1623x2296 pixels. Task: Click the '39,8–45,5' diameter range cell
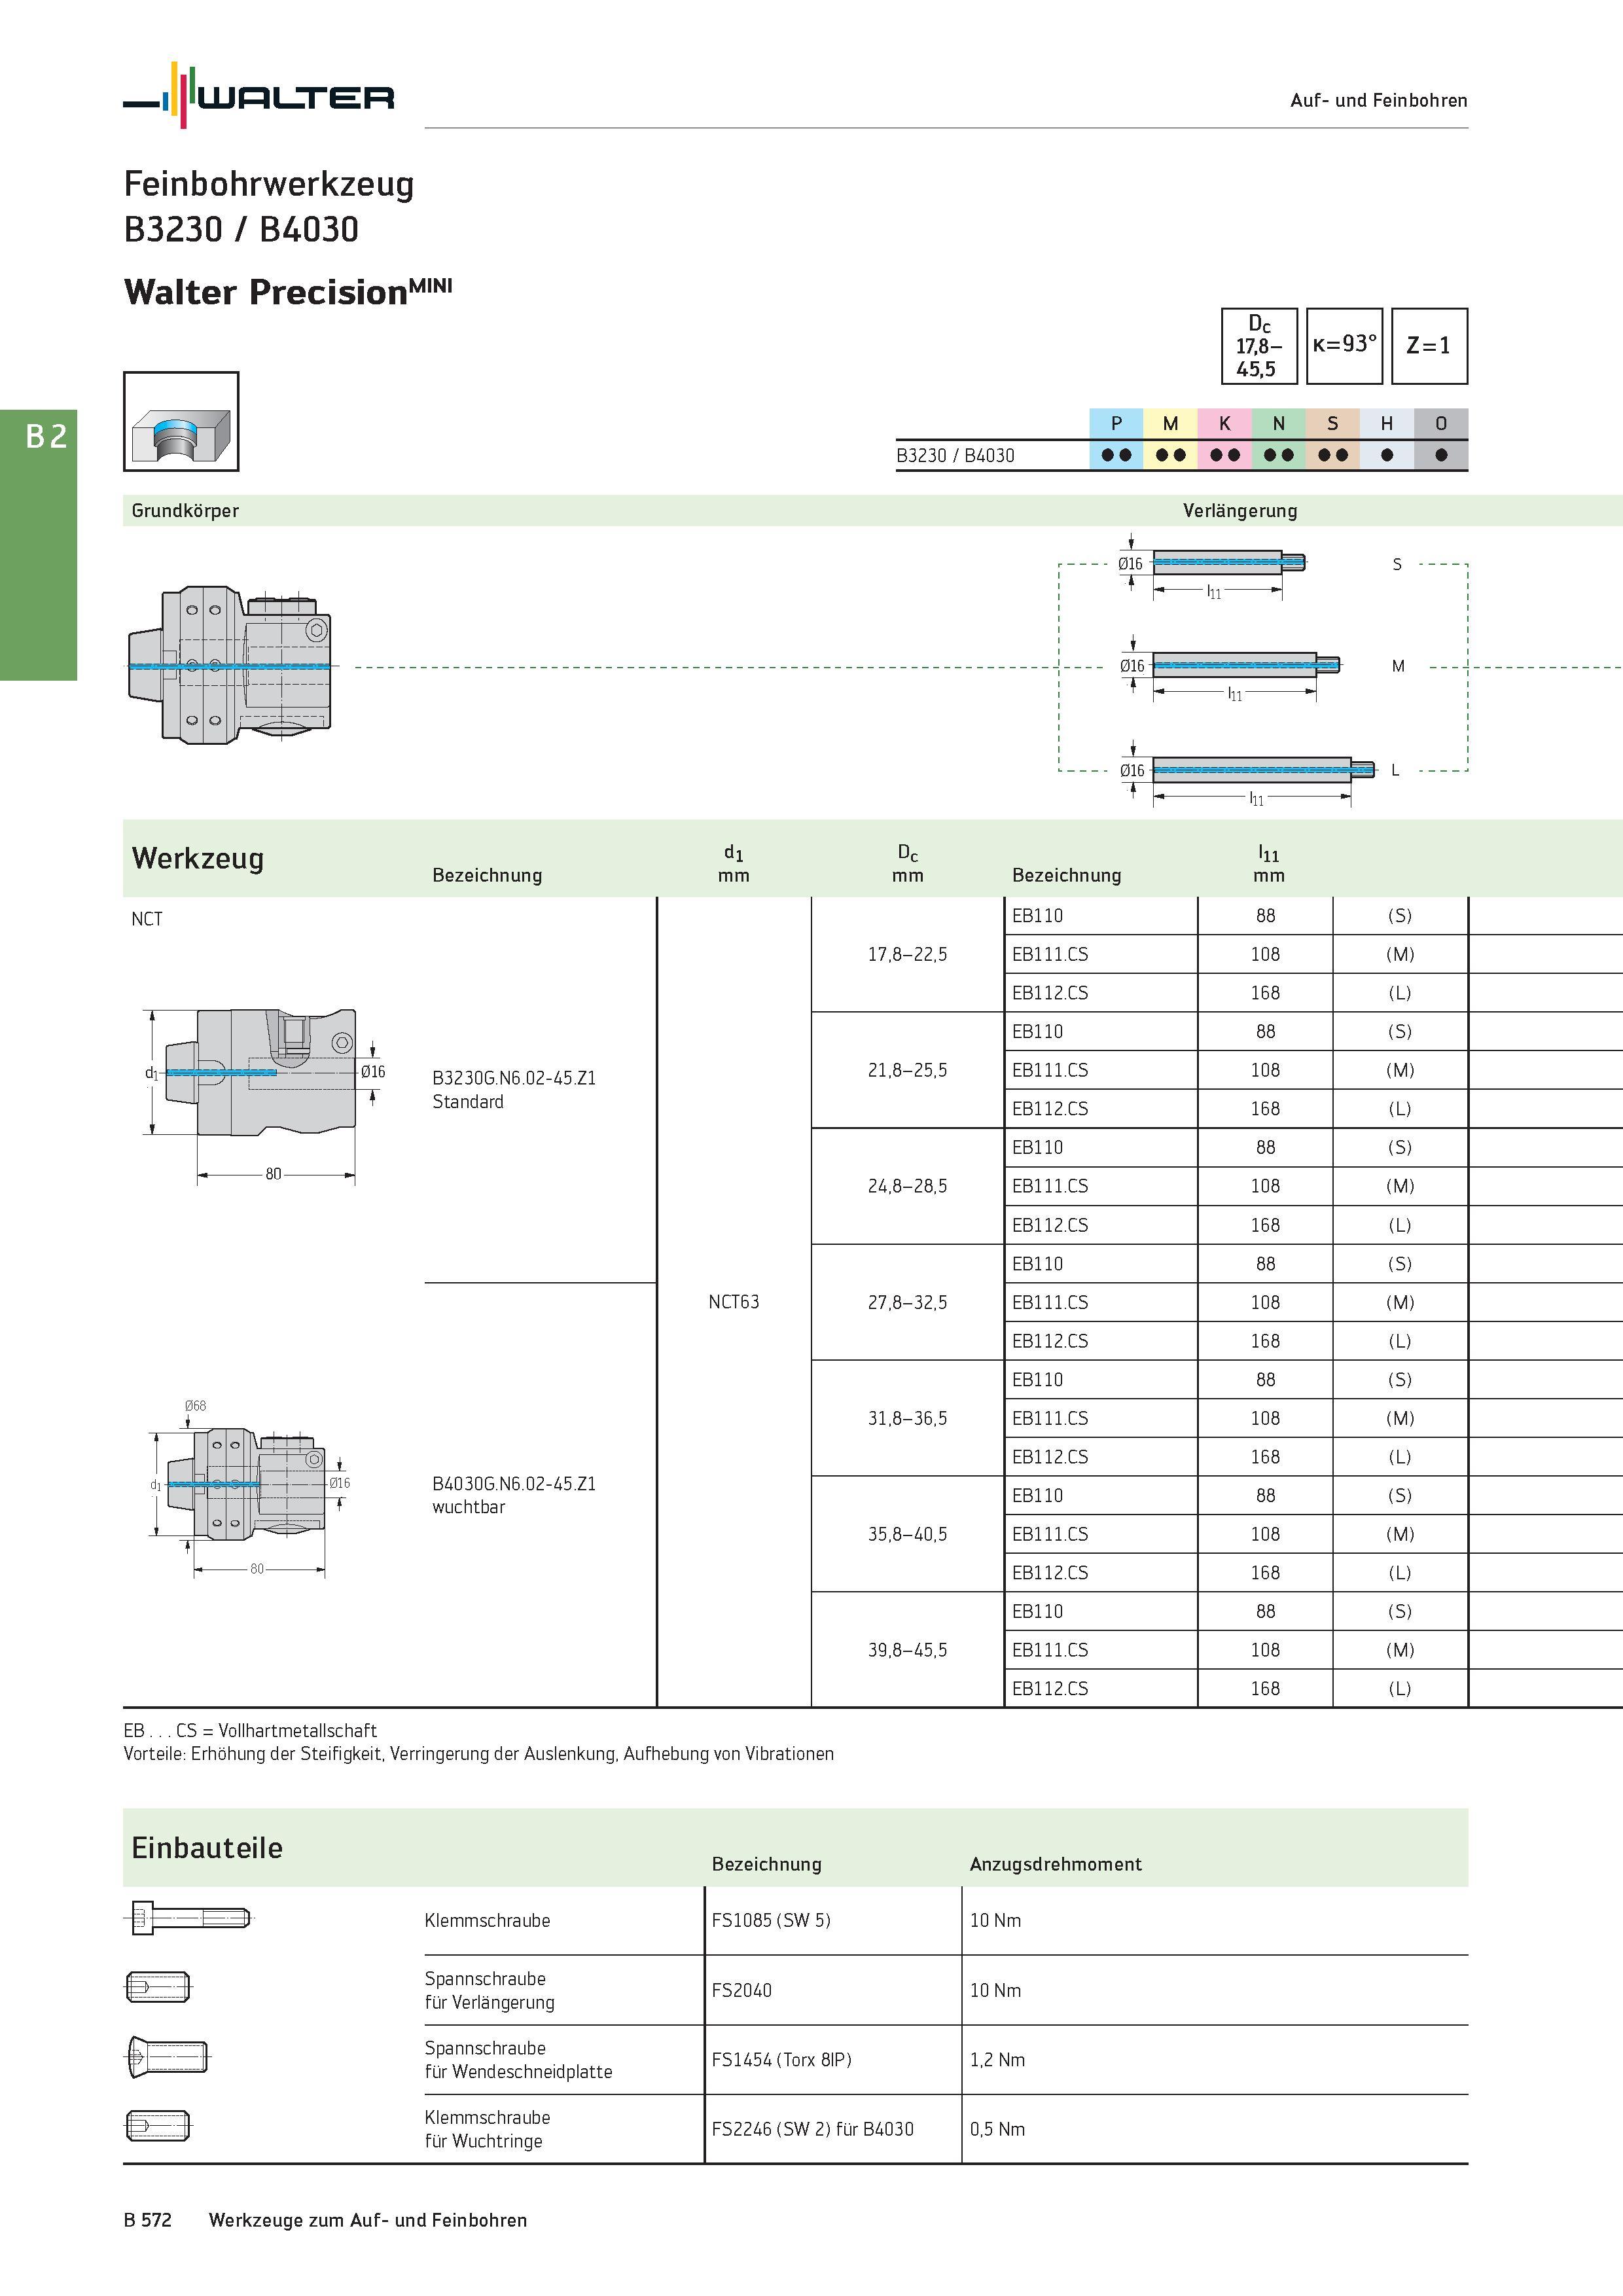pyautogui.click(x=908, y=1650)
